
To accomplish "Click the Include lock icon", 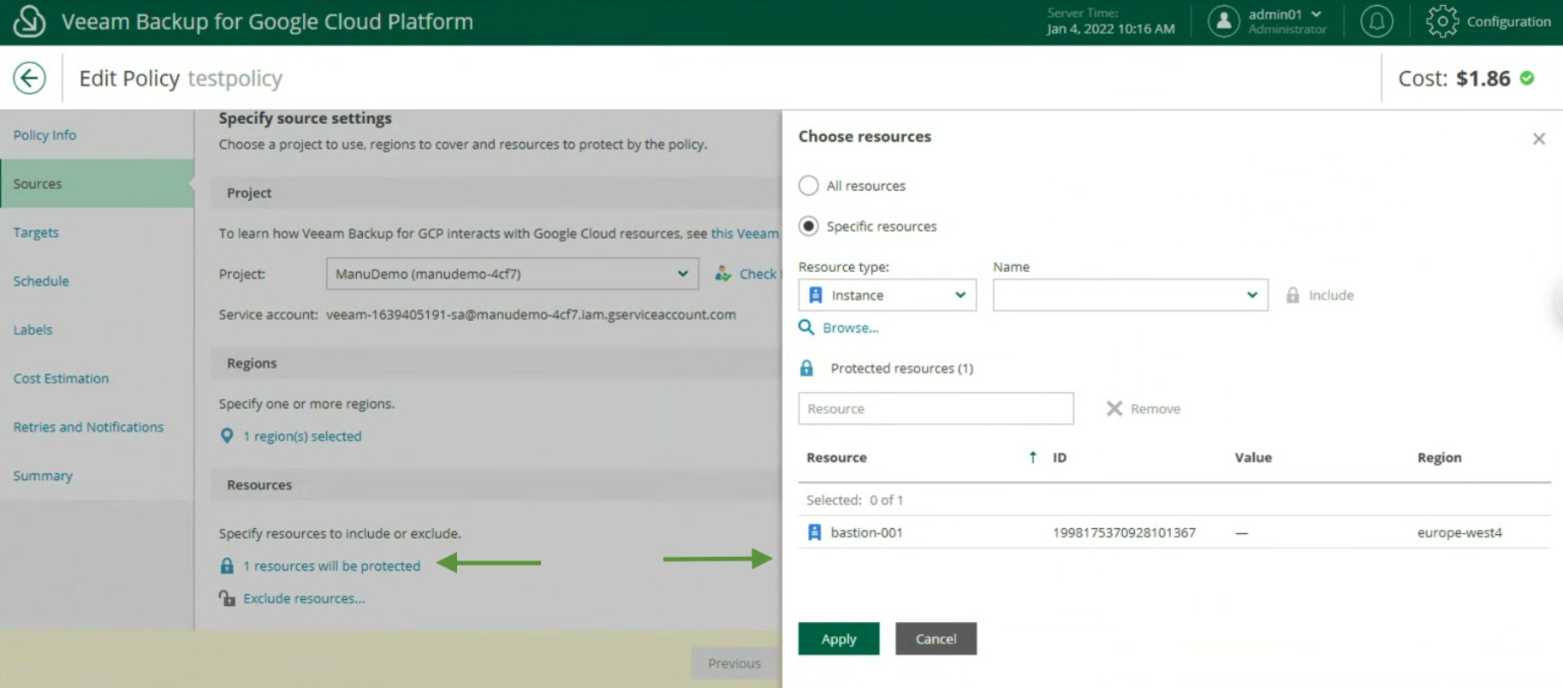I will tap(1293, 295).
